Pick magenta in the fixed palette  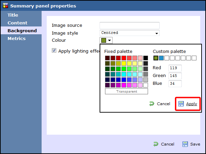[124, 85]
